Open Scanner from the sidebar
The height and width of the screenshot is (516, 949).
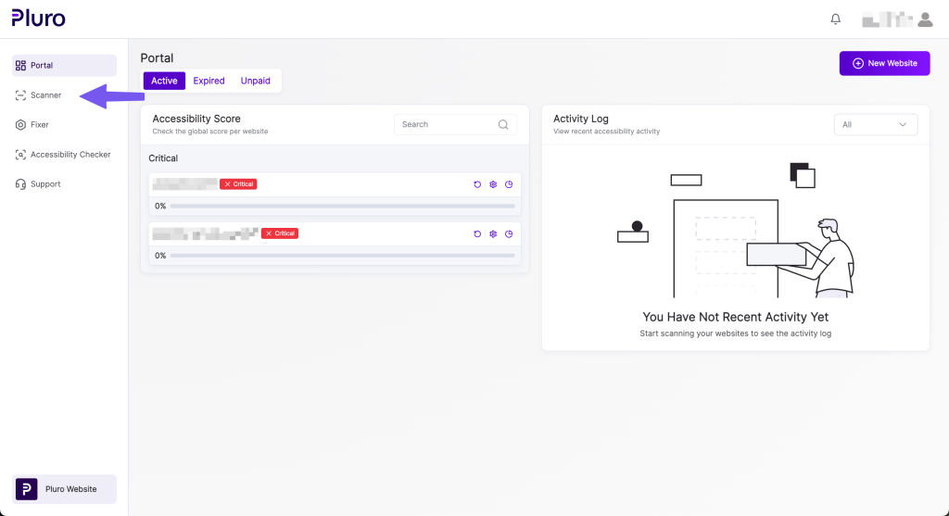45,95
